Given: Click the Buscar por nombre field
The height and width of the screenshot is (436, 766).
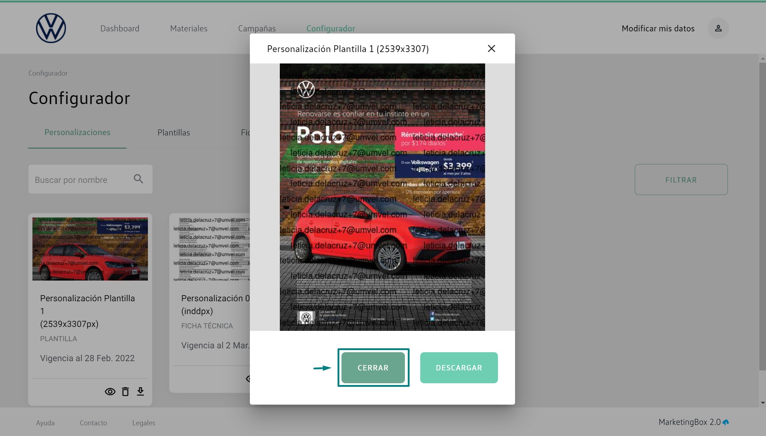Looking at the screenshot, I should (x=82, y=180).
